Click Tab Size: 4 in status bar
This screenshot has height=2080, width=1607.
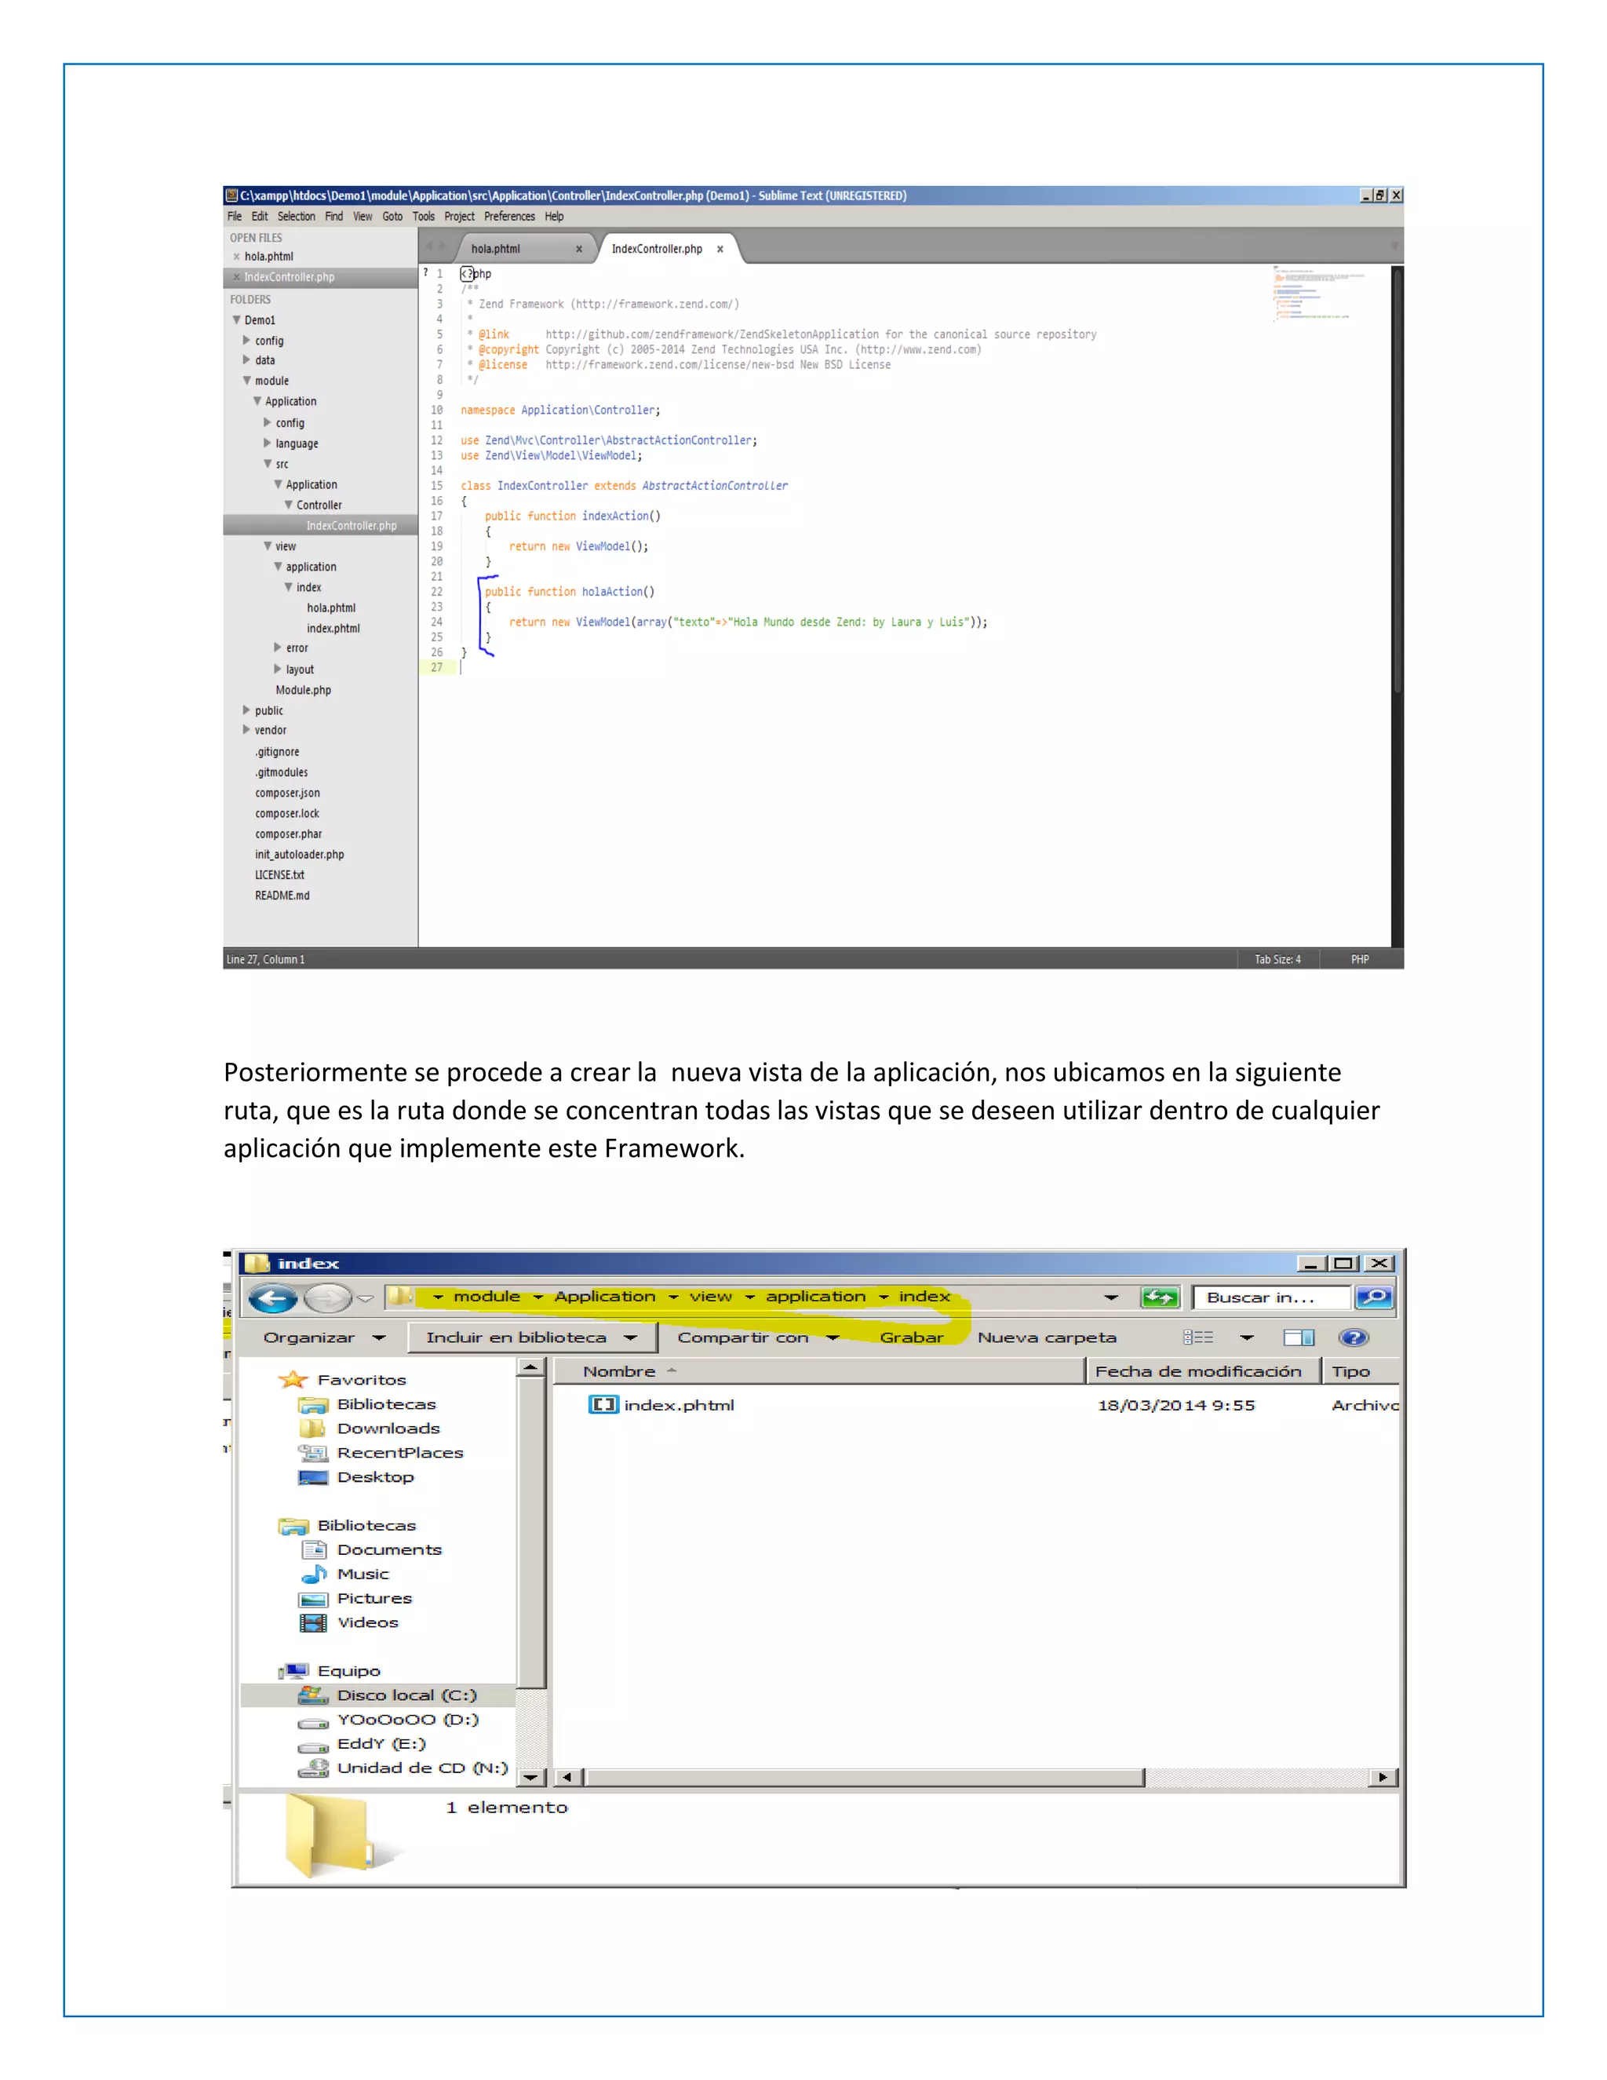point(1277,959)
